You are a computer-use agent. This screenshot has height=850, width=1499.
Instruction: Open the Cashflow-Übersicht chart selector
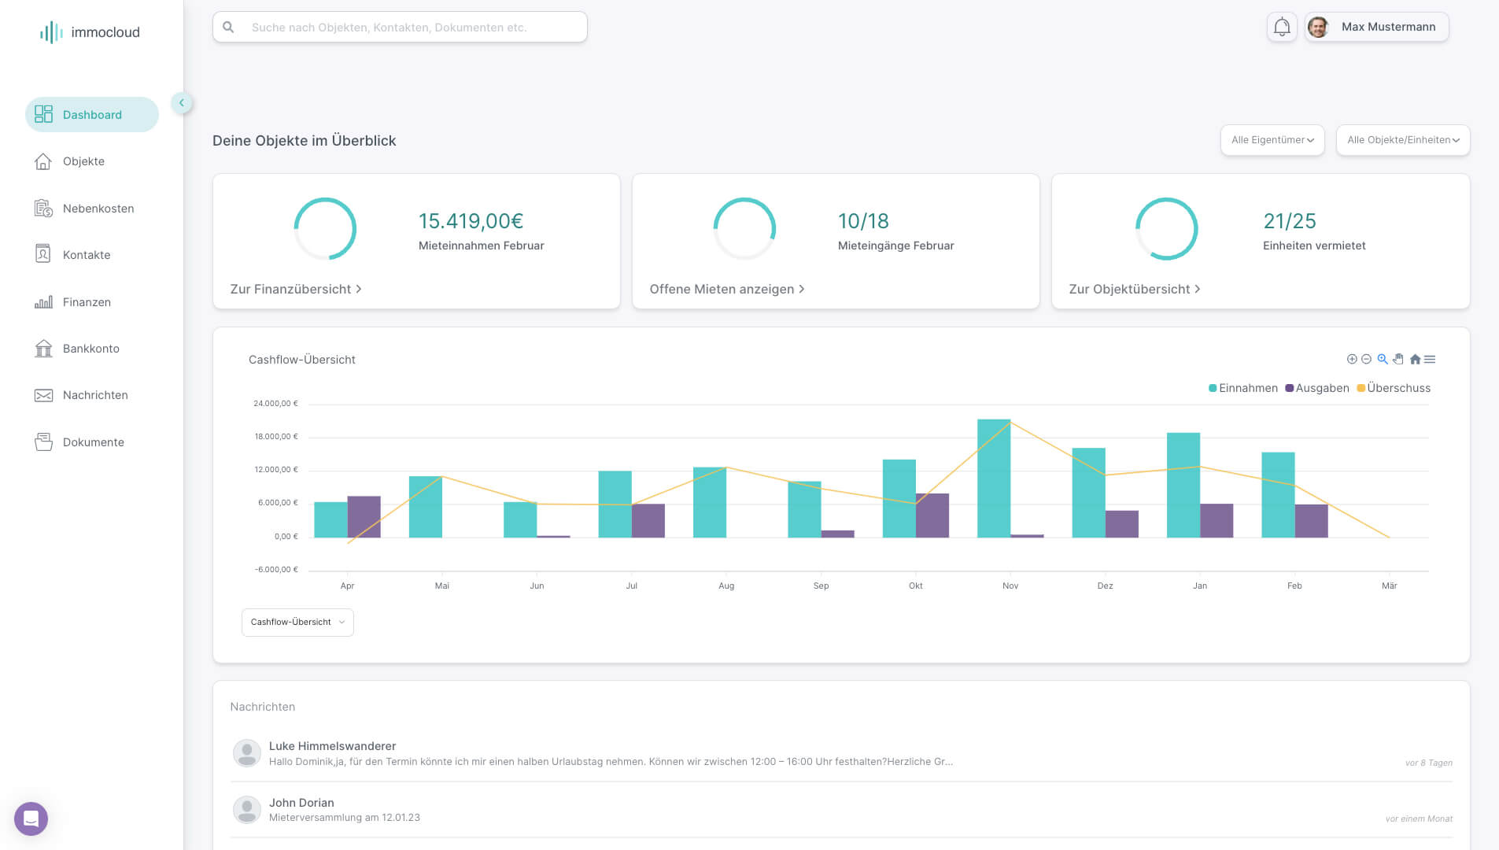297,623
